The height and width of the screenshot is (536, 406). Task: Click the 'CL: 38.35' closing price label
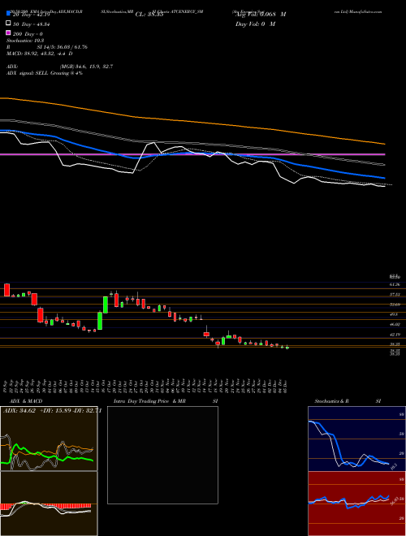point(149,15)
